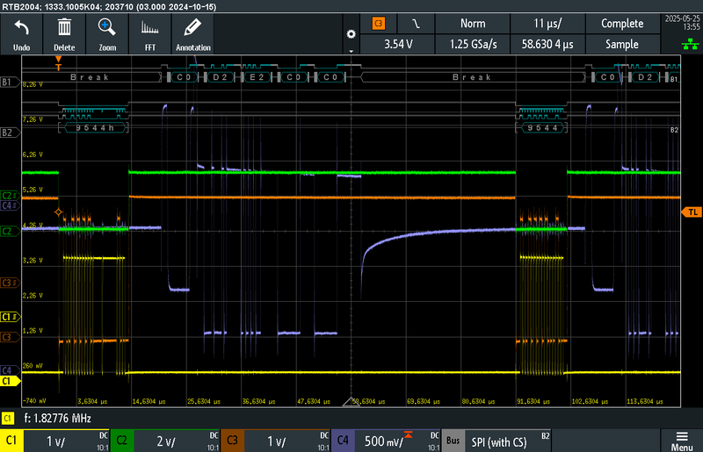Toggle the Bus button
Viewport: 703px width, 452px height.
click(453, 441)
